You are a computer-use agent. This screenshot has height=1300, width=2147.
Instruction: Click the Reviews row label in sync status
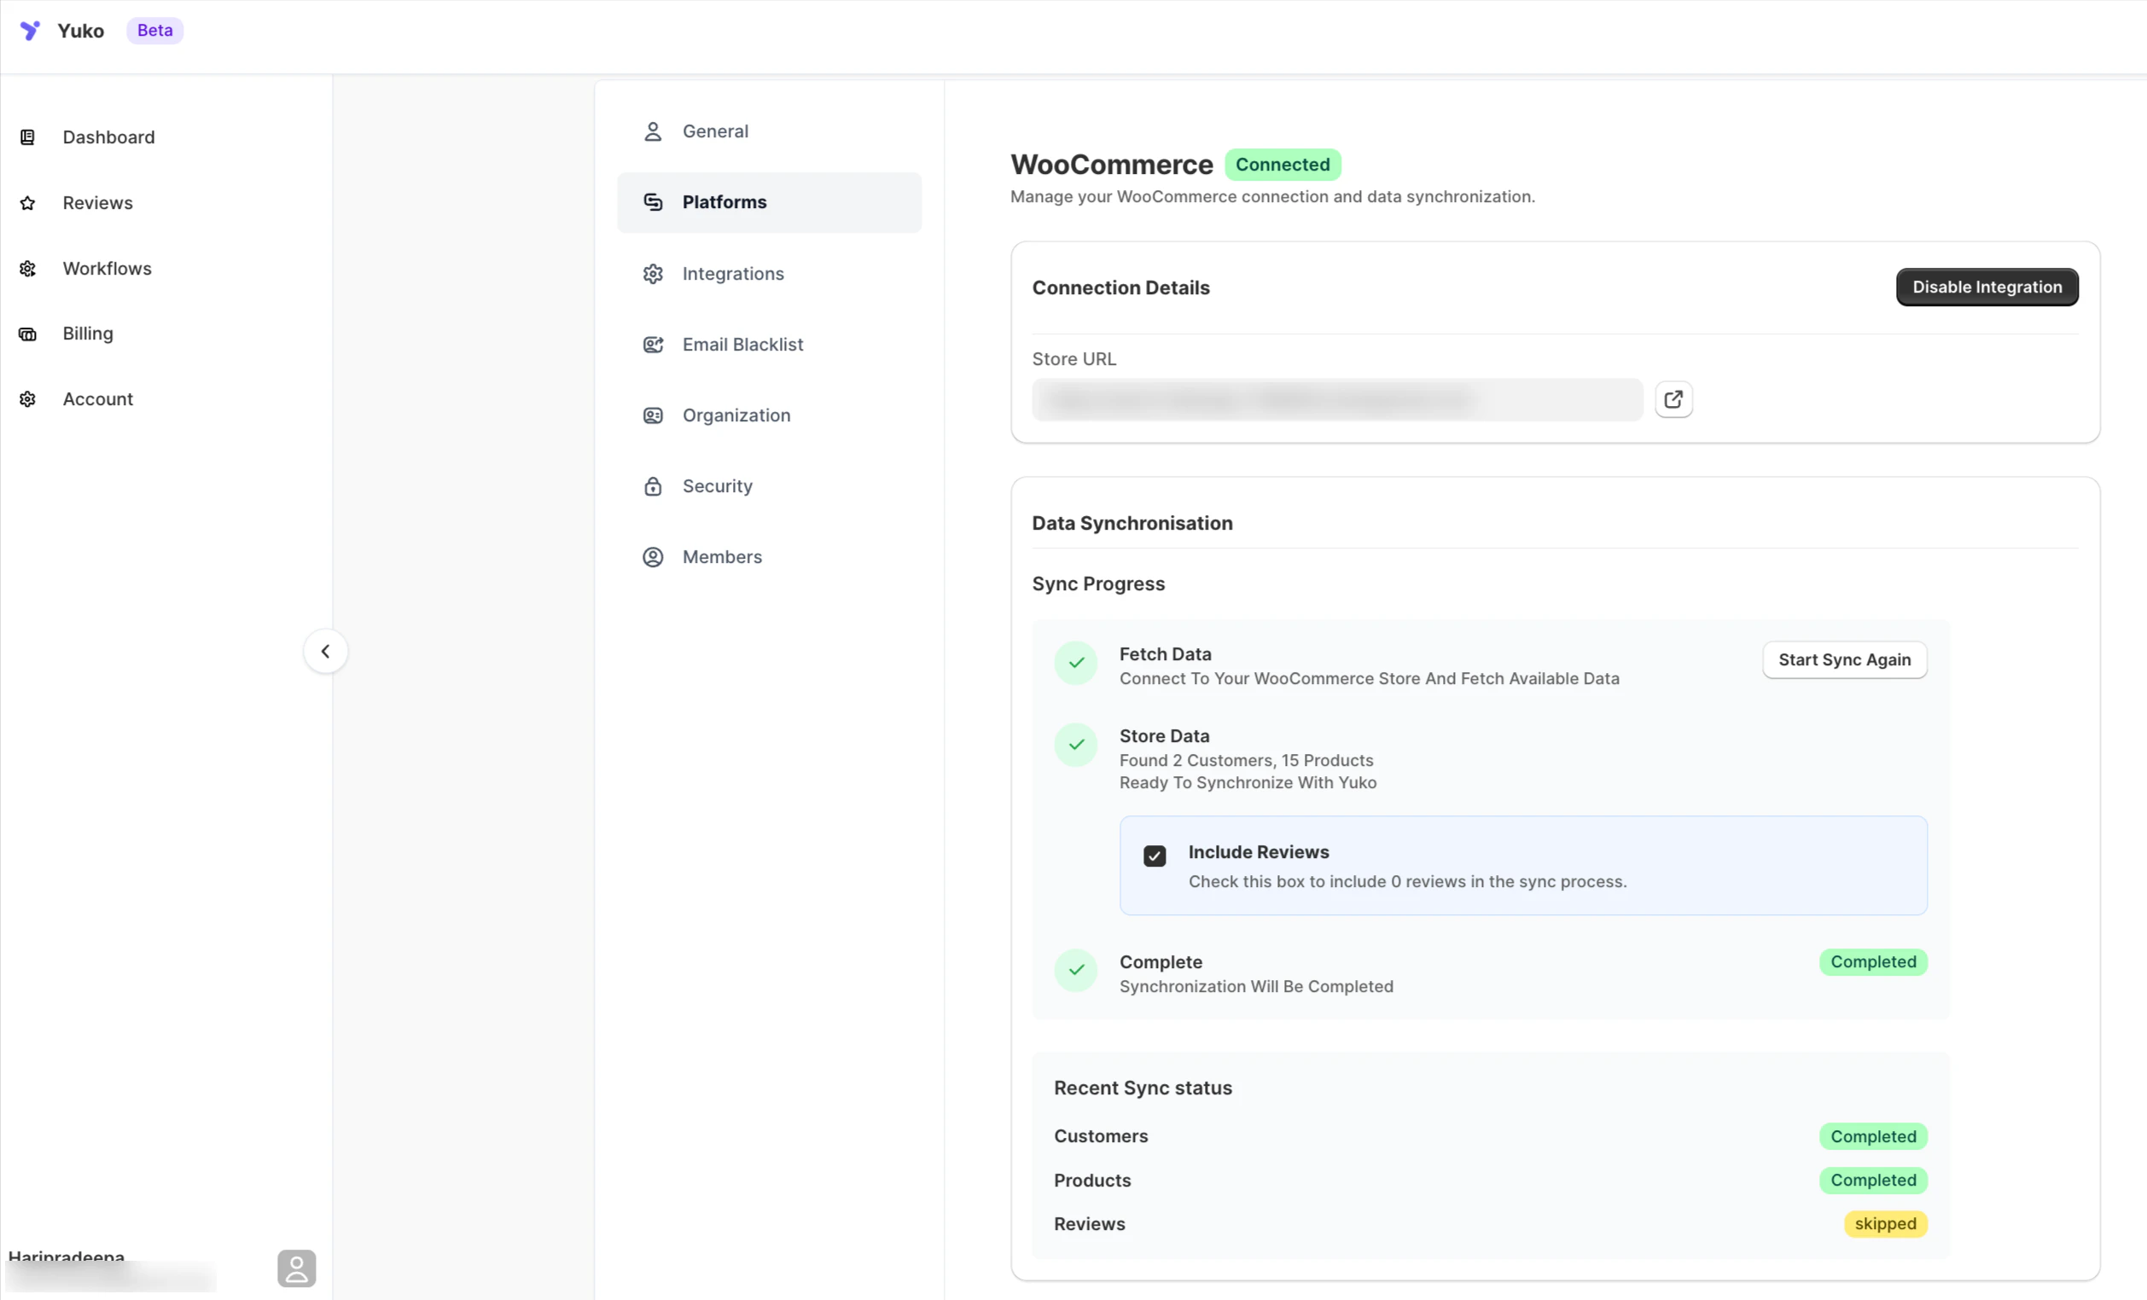(x=1089, y=1223)
